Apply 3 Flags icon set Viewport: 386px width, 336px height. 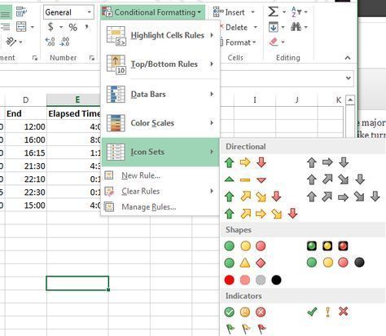(246, 329)
